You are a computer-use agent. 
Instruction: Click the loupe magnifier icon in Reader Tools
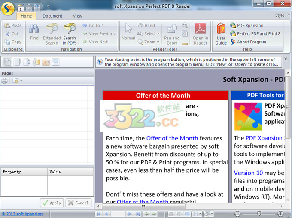185,25
